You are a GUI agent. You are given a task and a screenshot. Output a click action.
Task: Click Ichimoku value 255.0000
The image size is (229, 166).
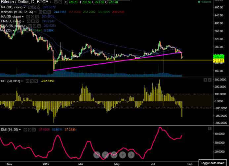74,12
